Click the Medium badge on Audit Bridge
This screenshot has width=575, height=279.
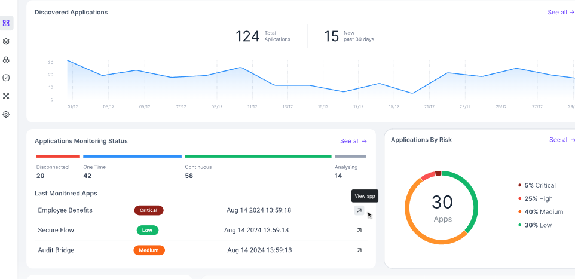pyautogui.click(x=149, y=250)
